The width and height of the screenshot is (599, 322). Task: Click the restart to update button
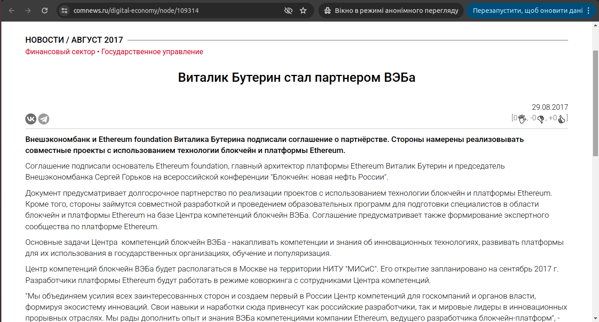tap(528, 11)
